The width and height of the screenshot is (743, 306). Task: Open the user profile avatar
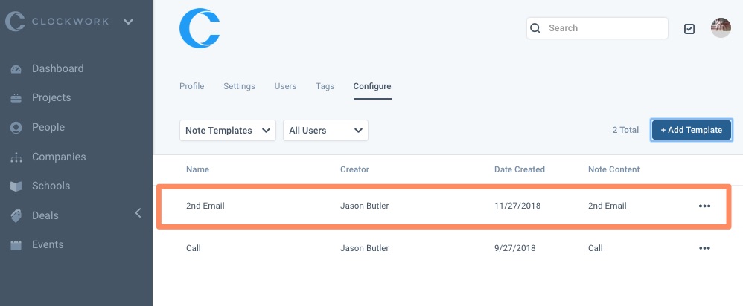tap(721, 28)
